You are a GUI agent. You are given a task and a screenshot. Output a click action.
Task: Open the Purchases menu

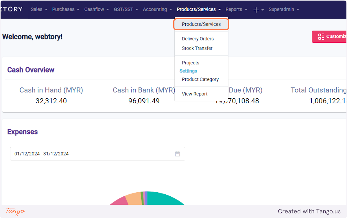pos(66,9)
